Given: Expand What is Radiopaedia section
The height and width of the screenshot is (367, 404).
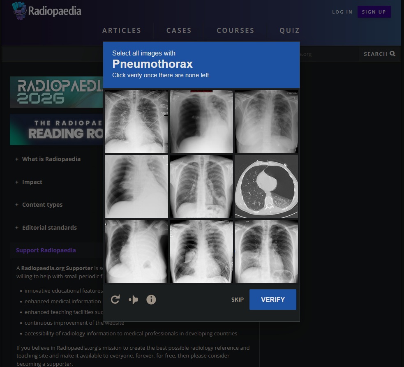Looking at the screenshot, I should pos(48,159).
